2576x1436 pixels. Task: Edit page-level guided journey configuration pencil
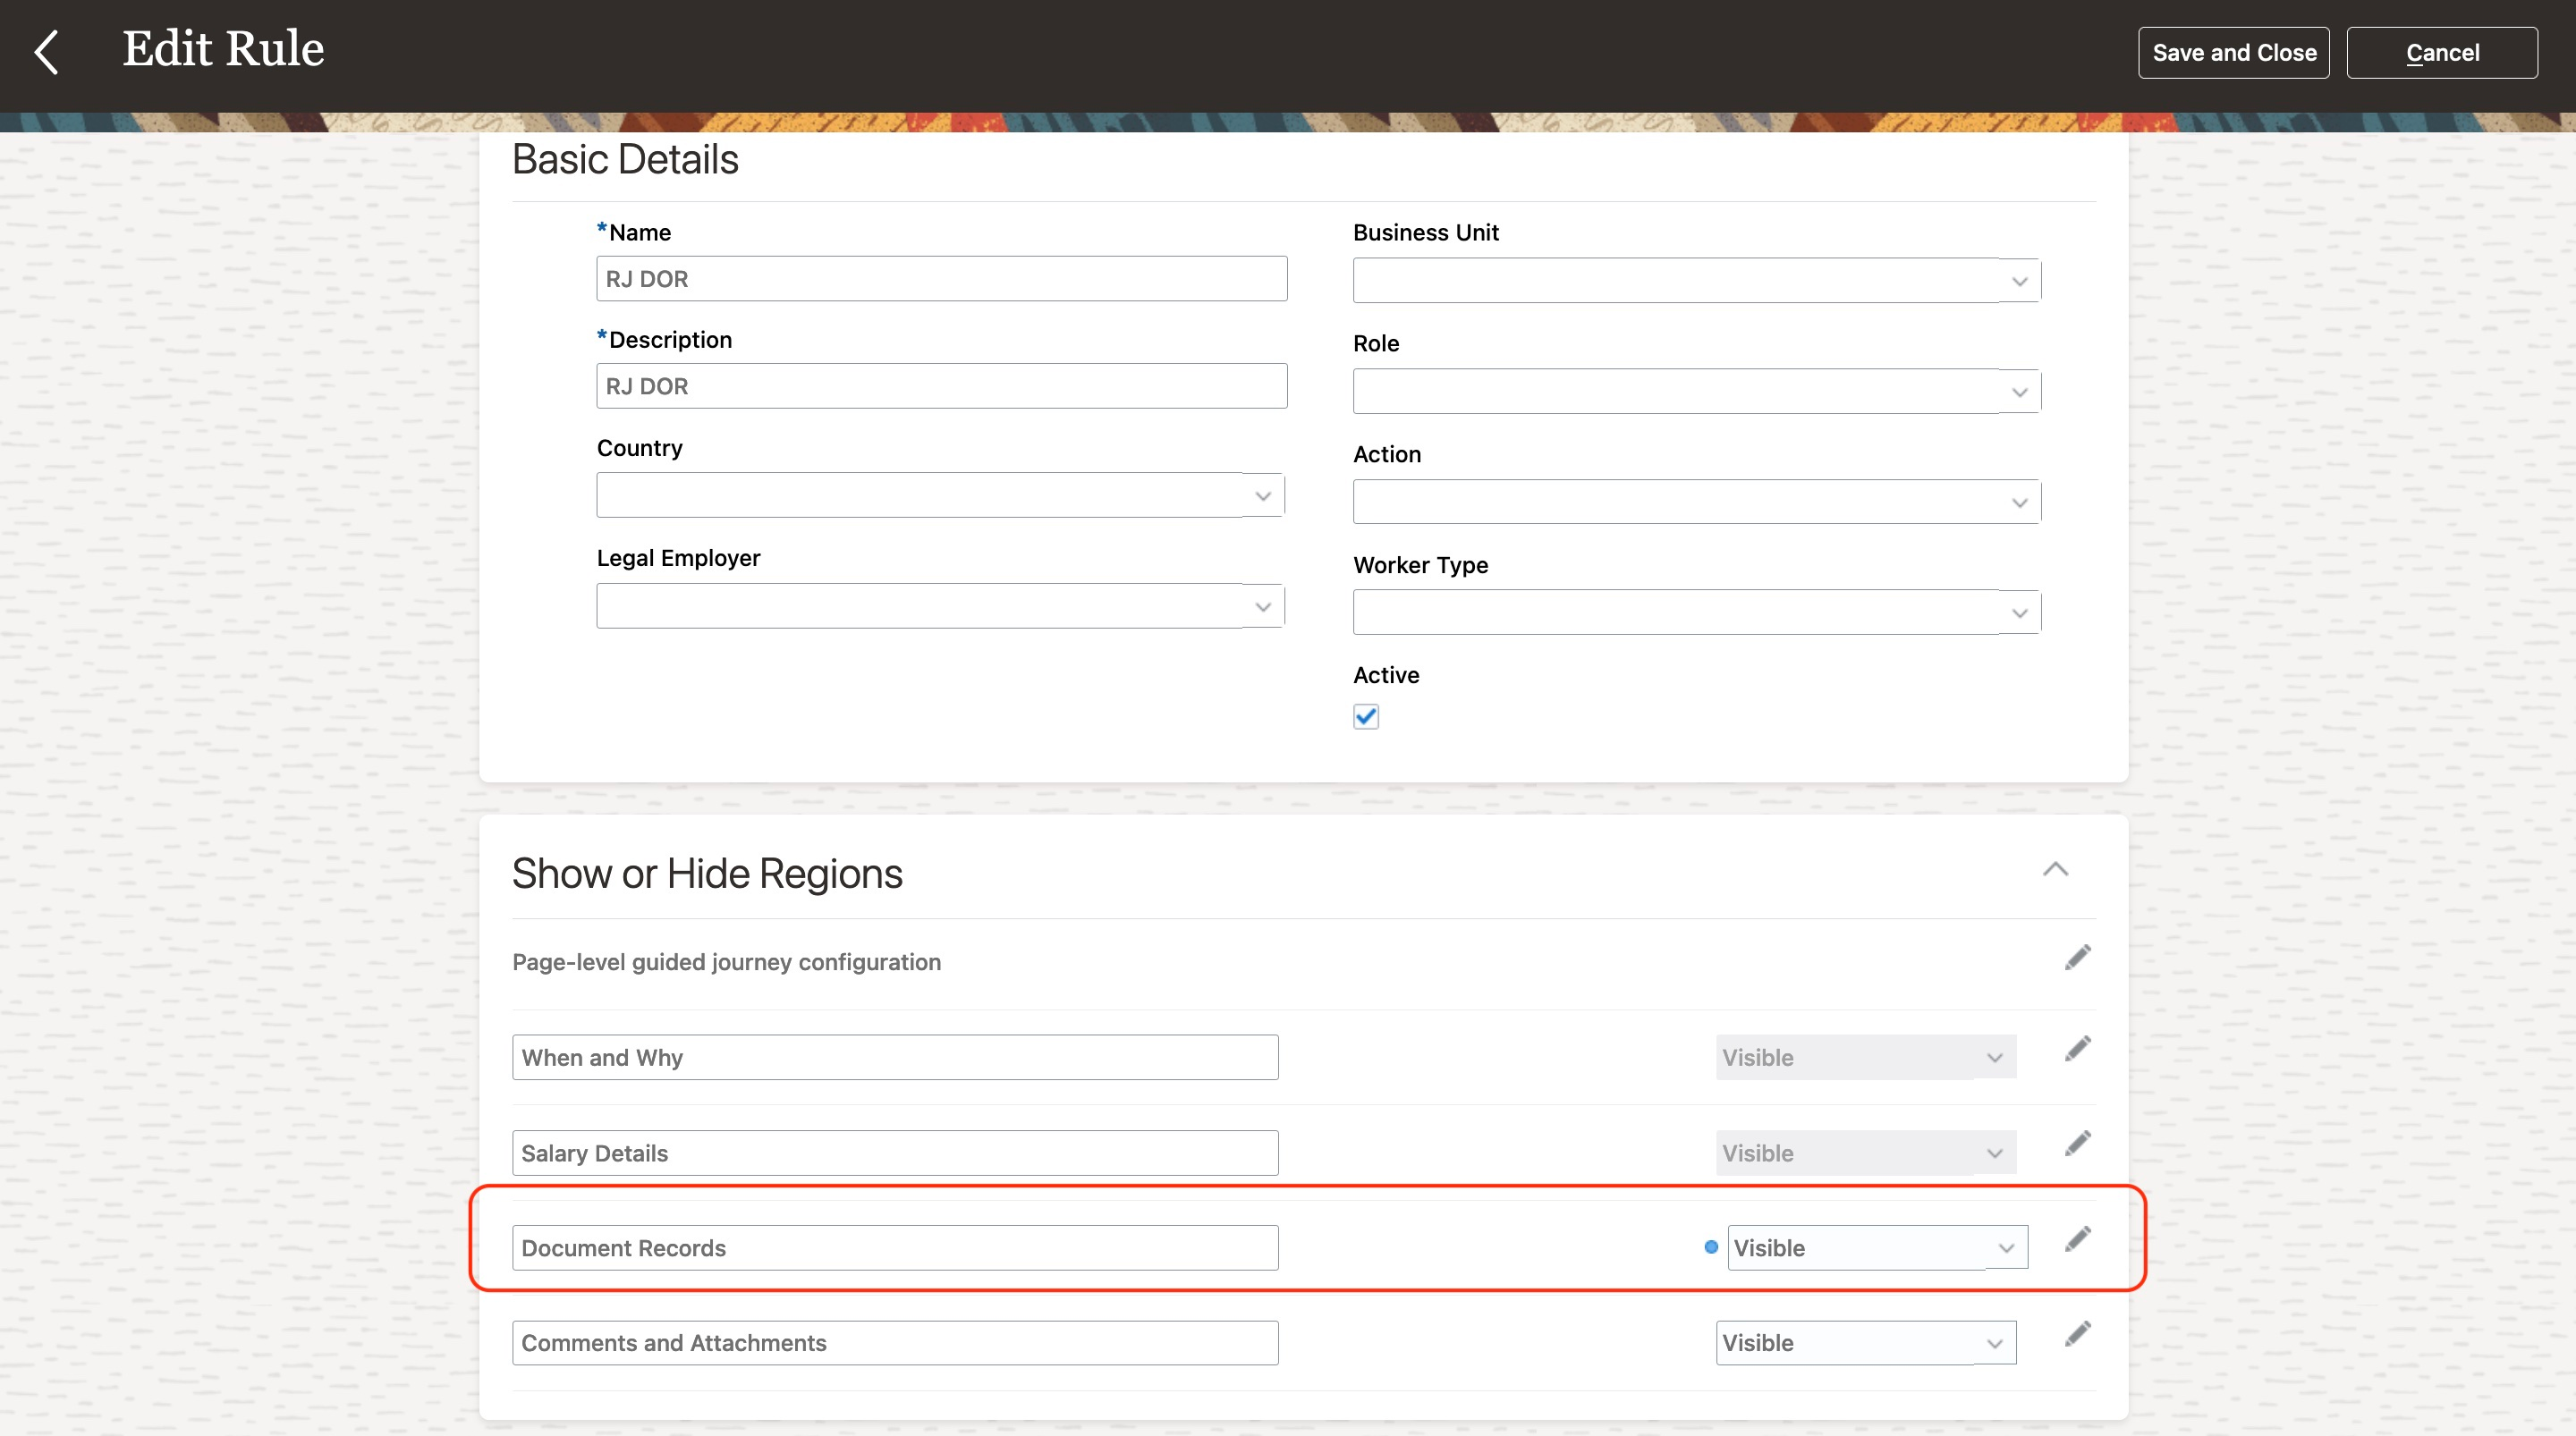click(2077, 958)
